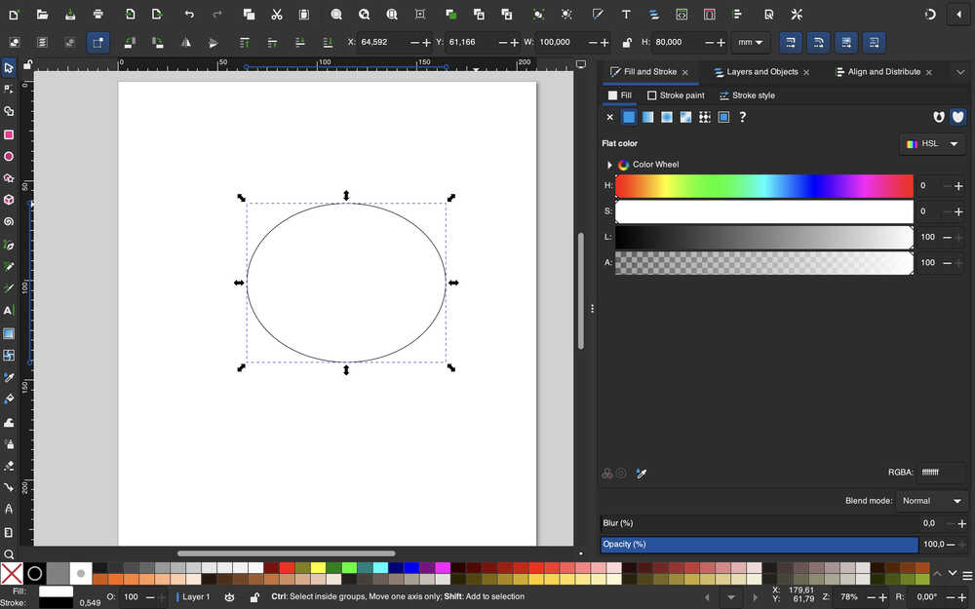975x609 pixels.
Task: Open the mm units dropdown
Action: [x=752, y=43]
